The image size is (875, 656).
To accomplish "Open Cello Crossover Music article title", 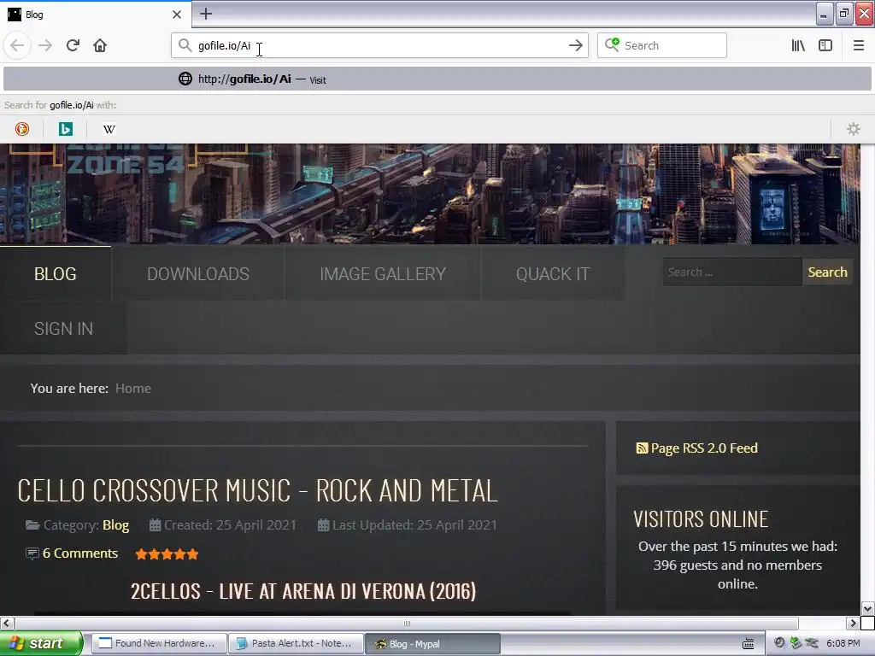I will pyautogui.click(x=257, y=490).
